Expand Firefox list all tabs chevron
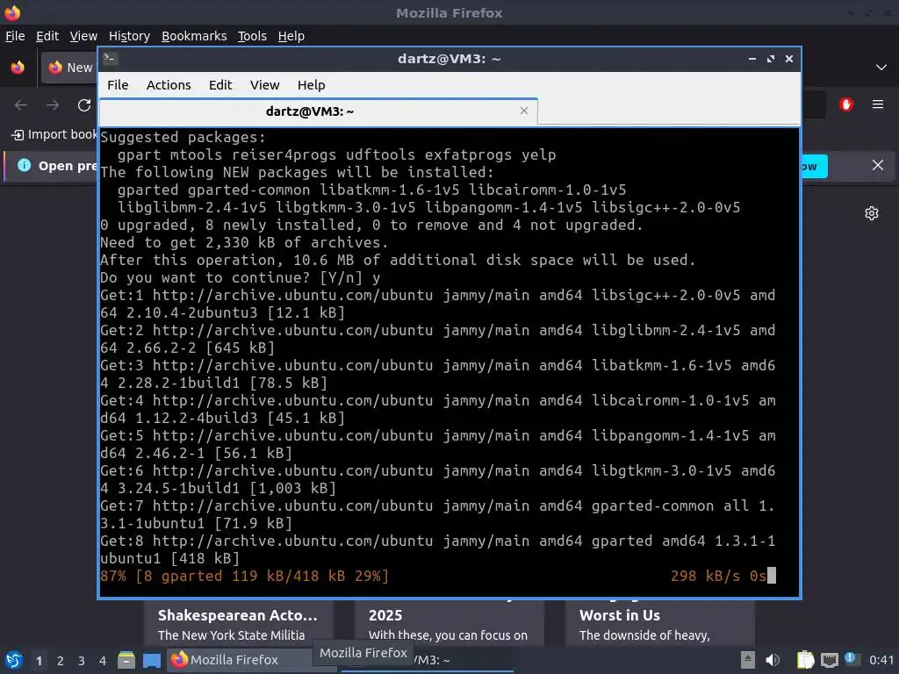Image resolution: width=899 pixels, height=674 pixels. (881, 68)
